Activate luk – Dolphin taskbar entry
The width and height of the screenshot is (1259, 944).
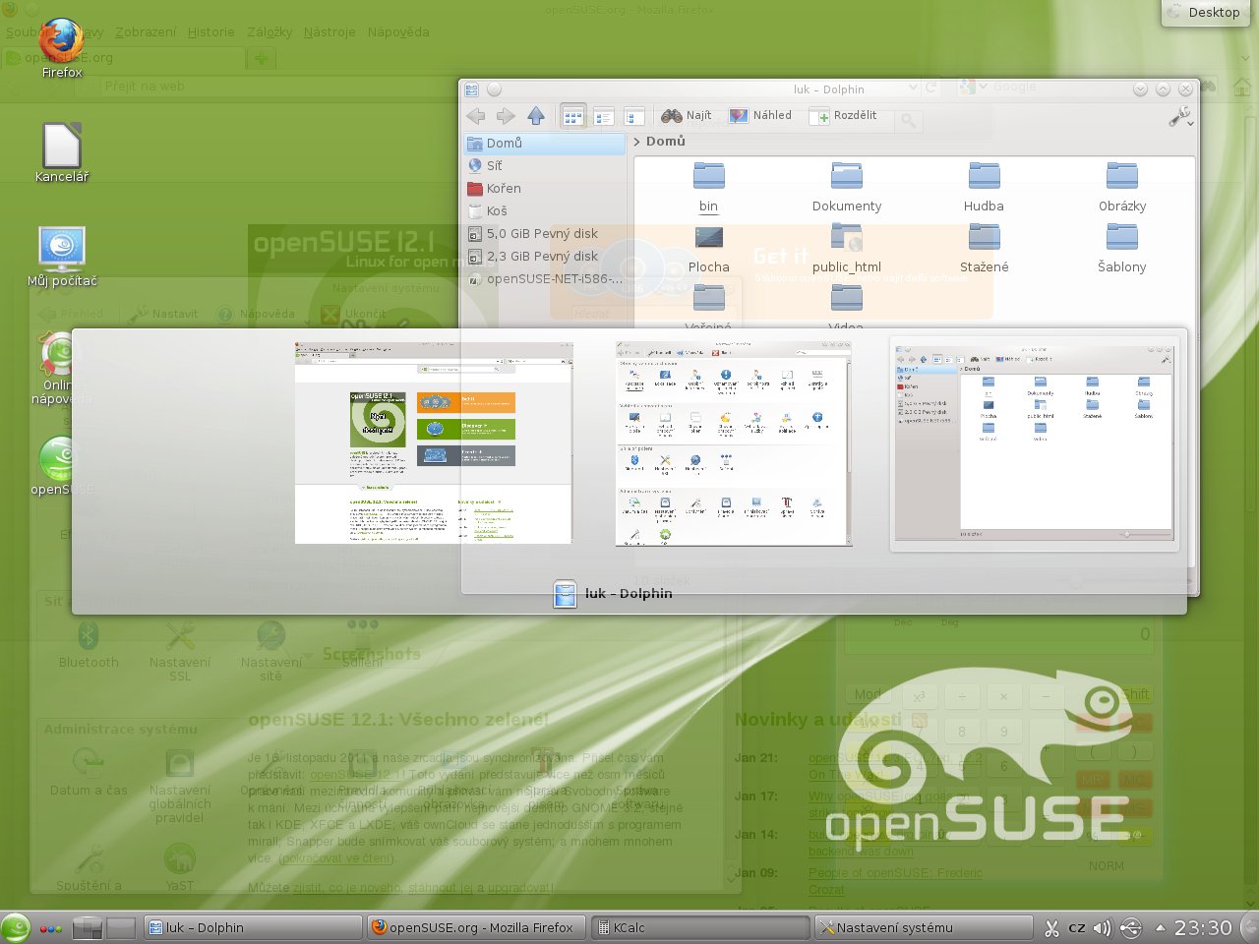253,927
